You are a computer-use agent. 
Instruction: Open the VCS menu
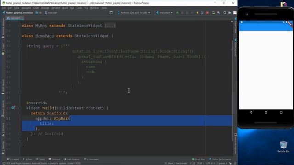click(x=86, y=8)
